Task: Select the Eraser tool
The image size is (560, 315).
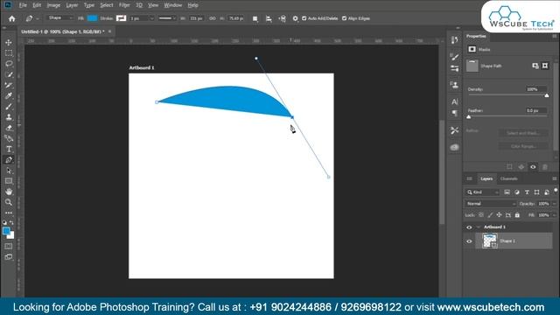Action: pos(9,128)
